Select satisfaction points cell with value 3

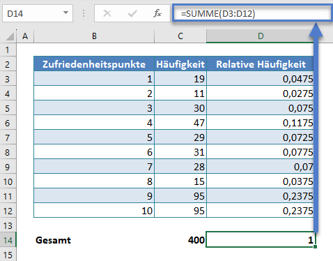point(94,108)
